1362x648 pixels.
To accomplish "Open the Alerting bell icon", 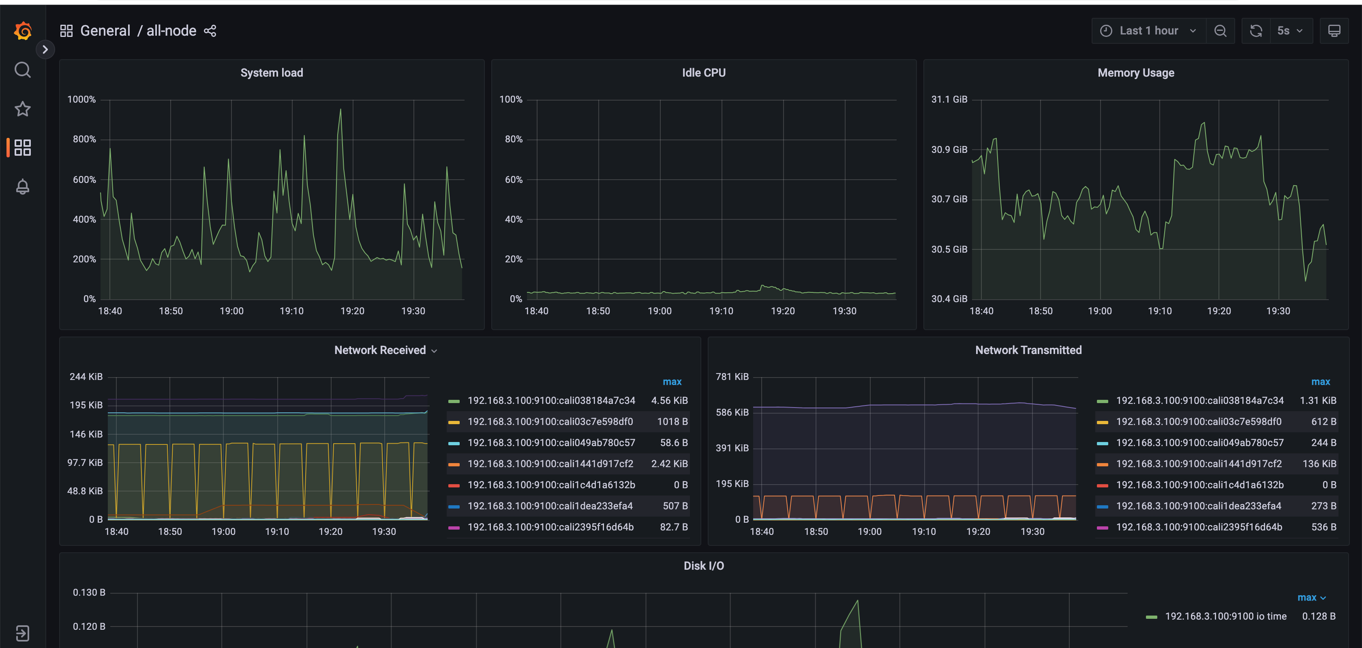I will pos(23,187).
